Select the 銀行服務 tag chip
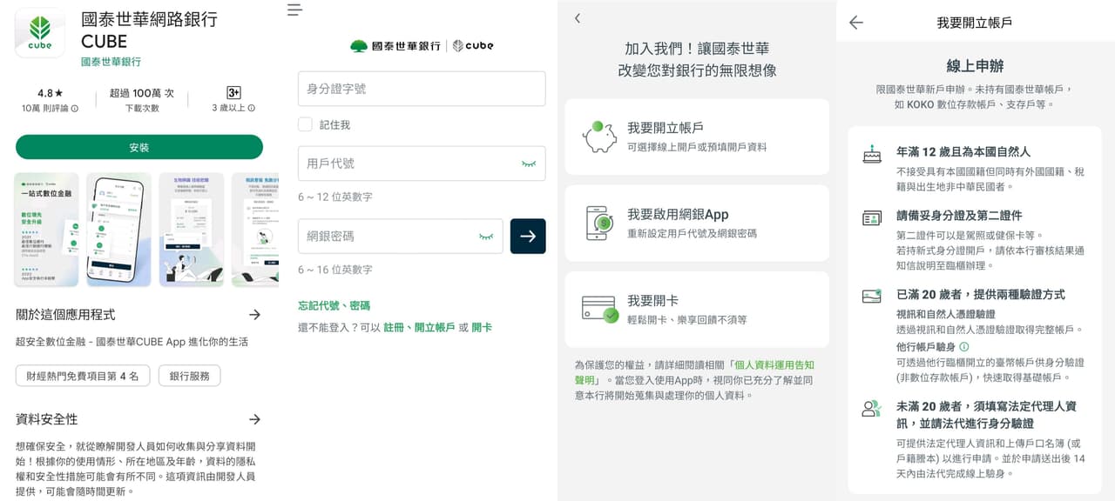The image size is (1115, 501). tap(189, 376)
